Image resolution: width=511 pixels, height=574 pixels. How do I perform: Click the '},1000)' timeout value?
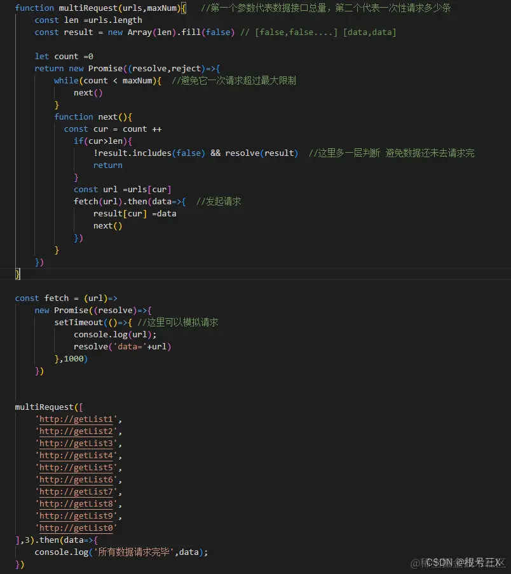click(x=71, y=359)
